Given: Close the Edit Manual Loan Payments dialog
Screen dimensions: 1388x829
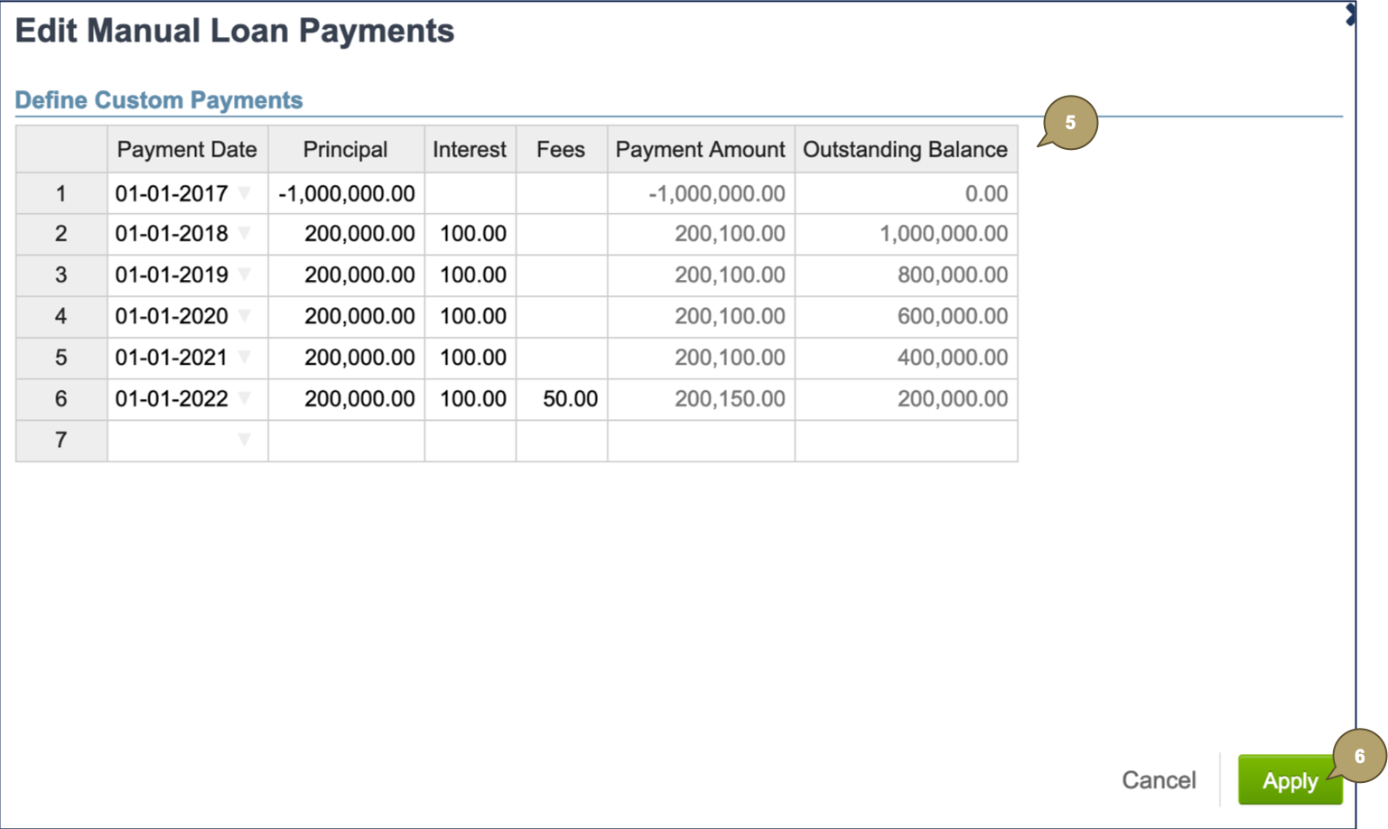Looking at the screenshot, I should coord(1351,14).
